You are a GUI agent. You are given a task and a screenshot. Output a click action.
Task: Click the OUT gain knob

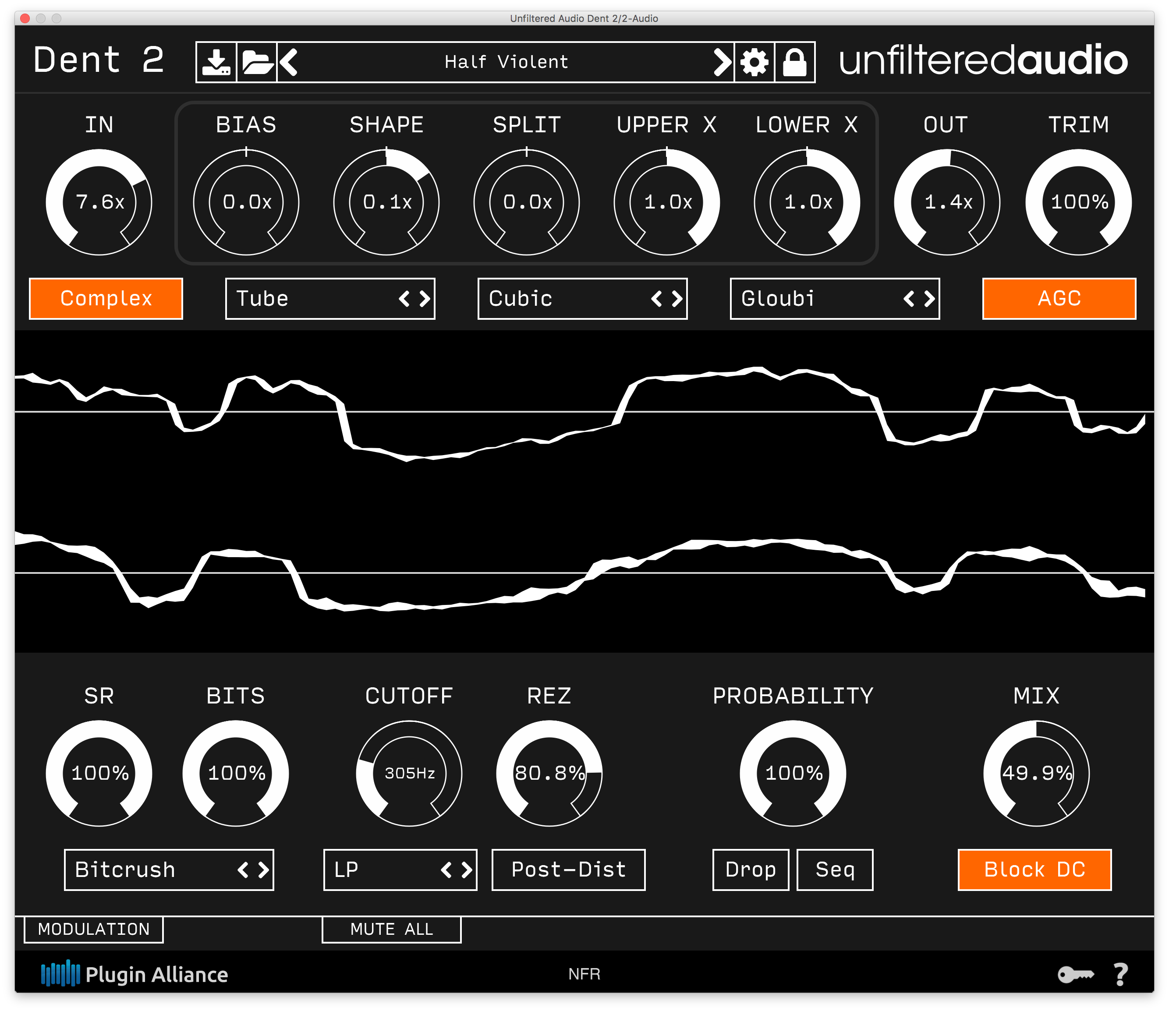[947, 202]
